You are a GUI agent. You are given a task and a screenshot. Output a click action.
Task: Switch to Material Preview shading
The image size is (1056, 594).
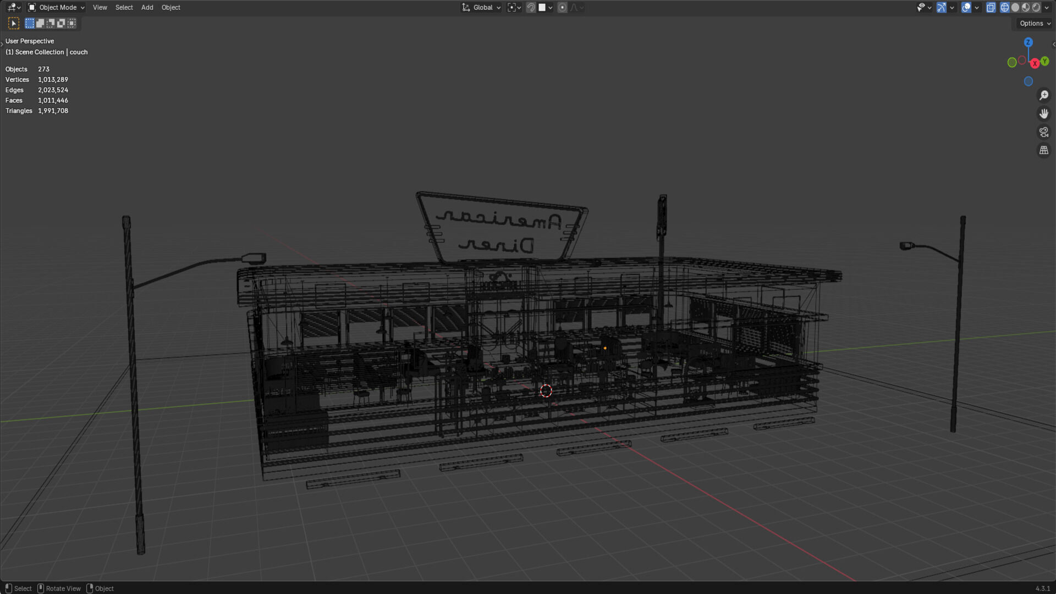pyautogui.click(x=1026, y=8)
